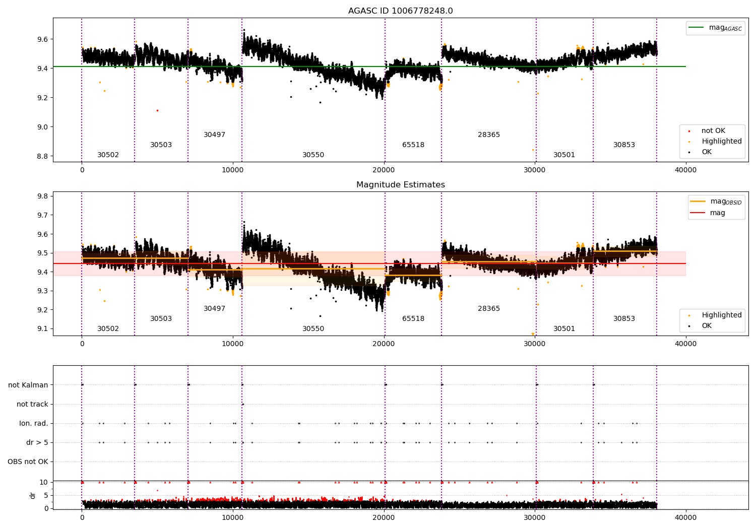The height and width of the screenshot is (529, 756).
Task: Click the "not track" axis label
Action: point(32,405)
